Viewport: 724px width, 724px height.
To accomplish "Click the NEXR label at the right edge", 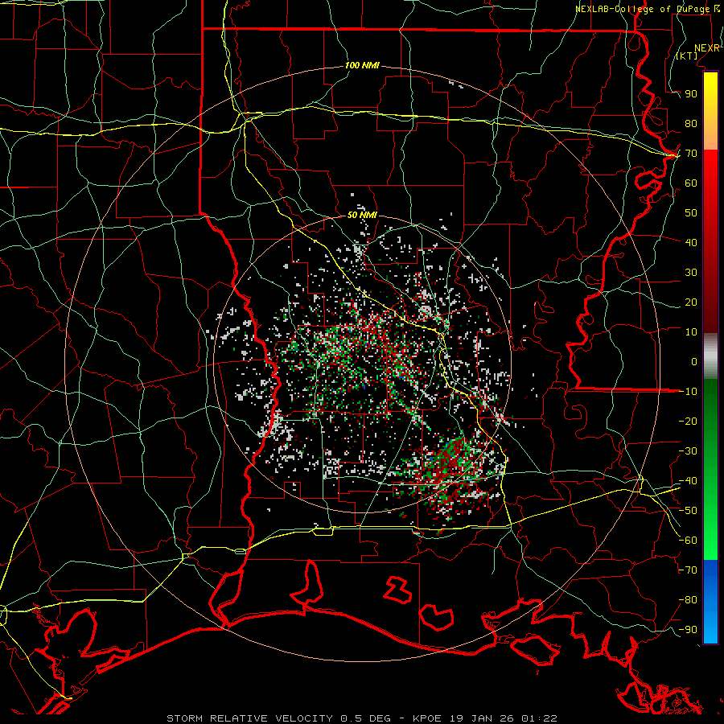I will (x=707, y=48).
